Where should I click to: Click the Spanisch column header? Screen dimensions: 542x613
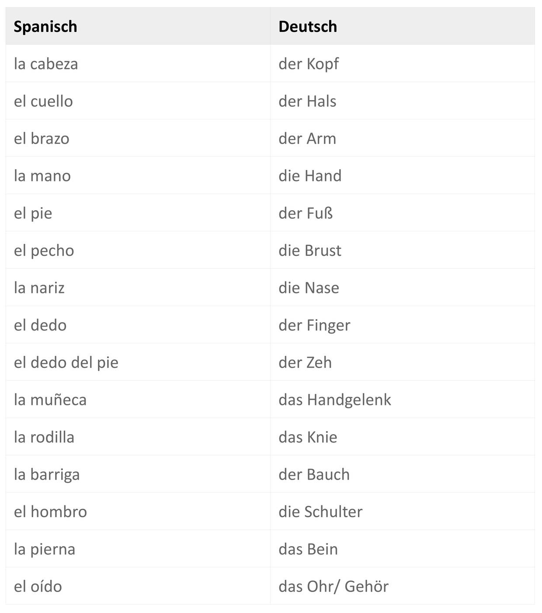tap(45, 27)
